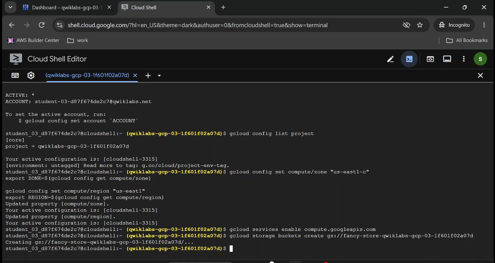The width and height of the screenshot is (495, 263).
Task: Open the Incognito profile button
Action: tap(454, 25)
